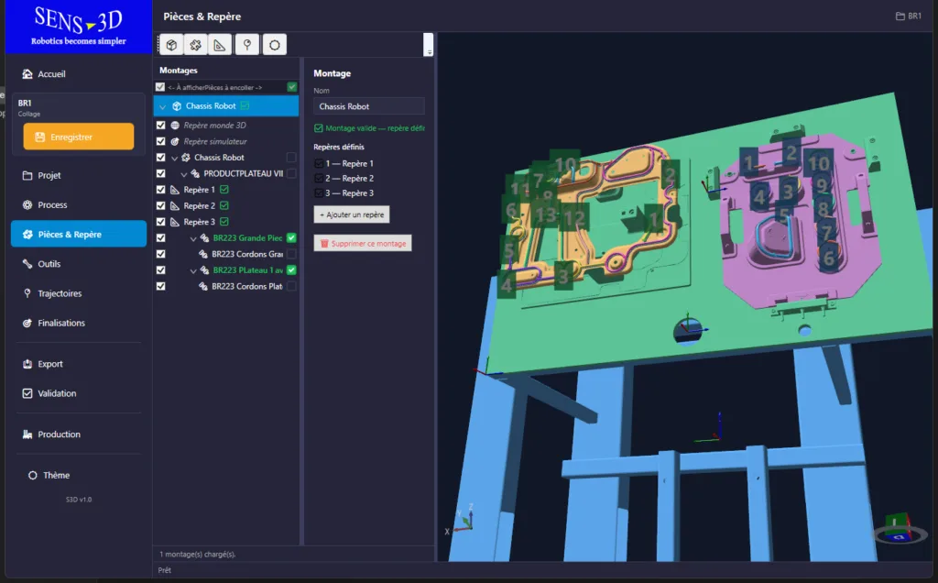Click the Finalisations target icon
This screenshot has width=938, height=583.
[x=27, y=324]
